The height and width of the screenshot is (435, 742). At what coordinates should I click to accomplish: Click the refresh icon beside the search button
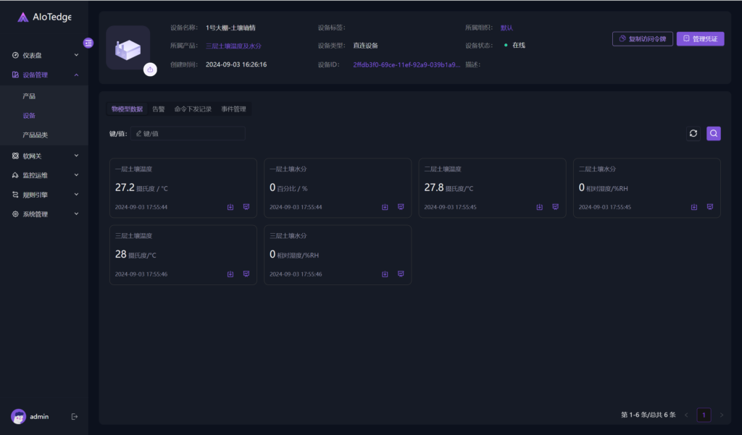click(693, 133)
